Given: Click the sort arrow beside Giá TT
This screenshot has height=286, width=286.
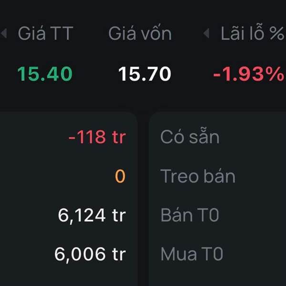Looking at the screenshot, I should point(4,34).
